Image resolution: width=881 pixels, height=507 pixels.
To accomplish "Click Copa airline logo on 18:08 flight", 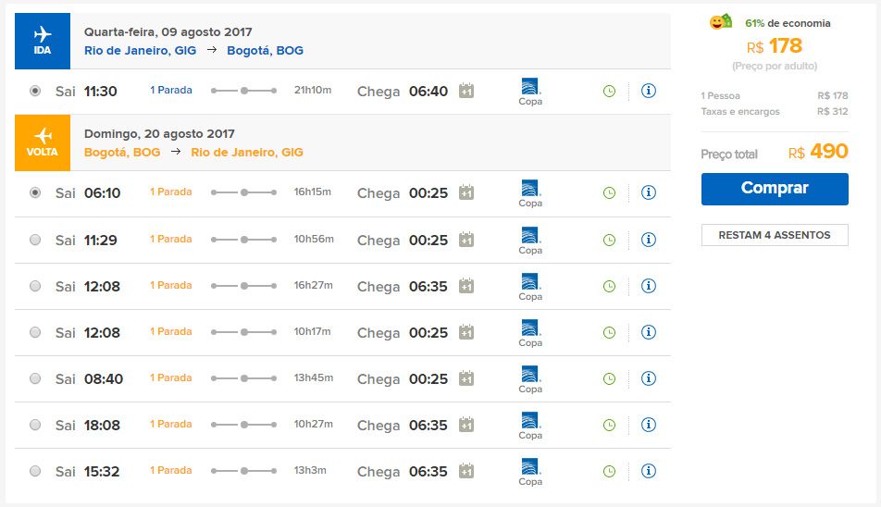I will [530, 426].
